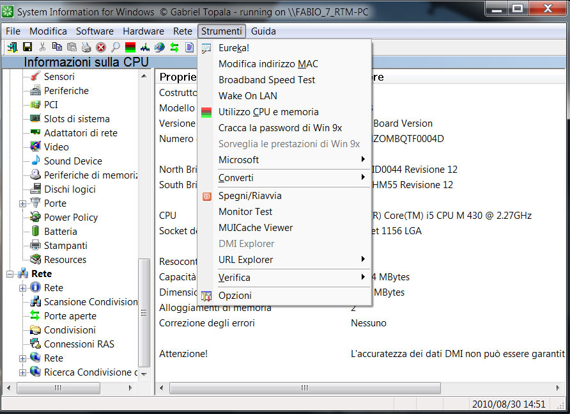Click the details horizontal scrollbar thumb
This screenshot has width=570, height=414.
305,388
